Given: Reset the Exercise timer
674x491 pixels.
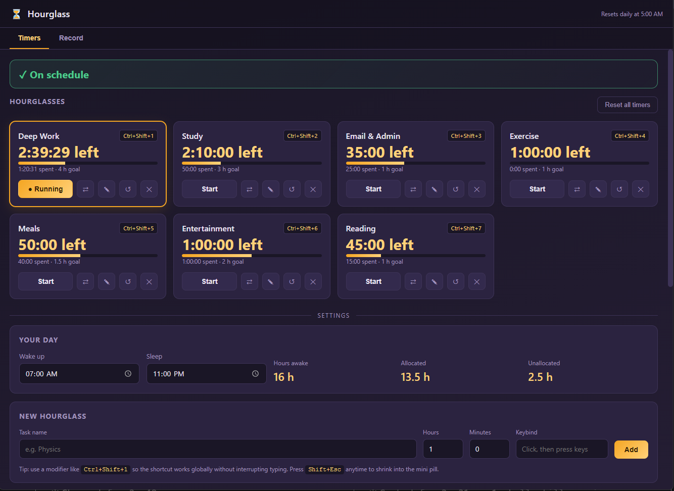Looking at the screenshot, I should click(x=619, y=189).
